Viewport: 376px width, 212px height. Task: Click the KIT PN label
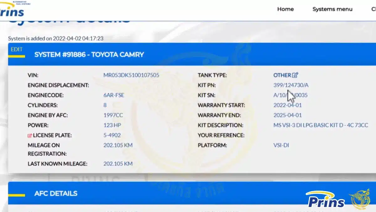pyautogui.click(x=207, y=85)
